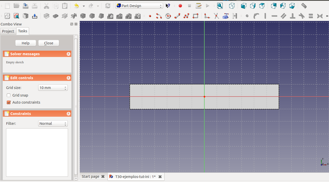This screenshot has width=329, height=182.
Task: Open the constraints Filter dropdown
Action: tap(53, 124)
